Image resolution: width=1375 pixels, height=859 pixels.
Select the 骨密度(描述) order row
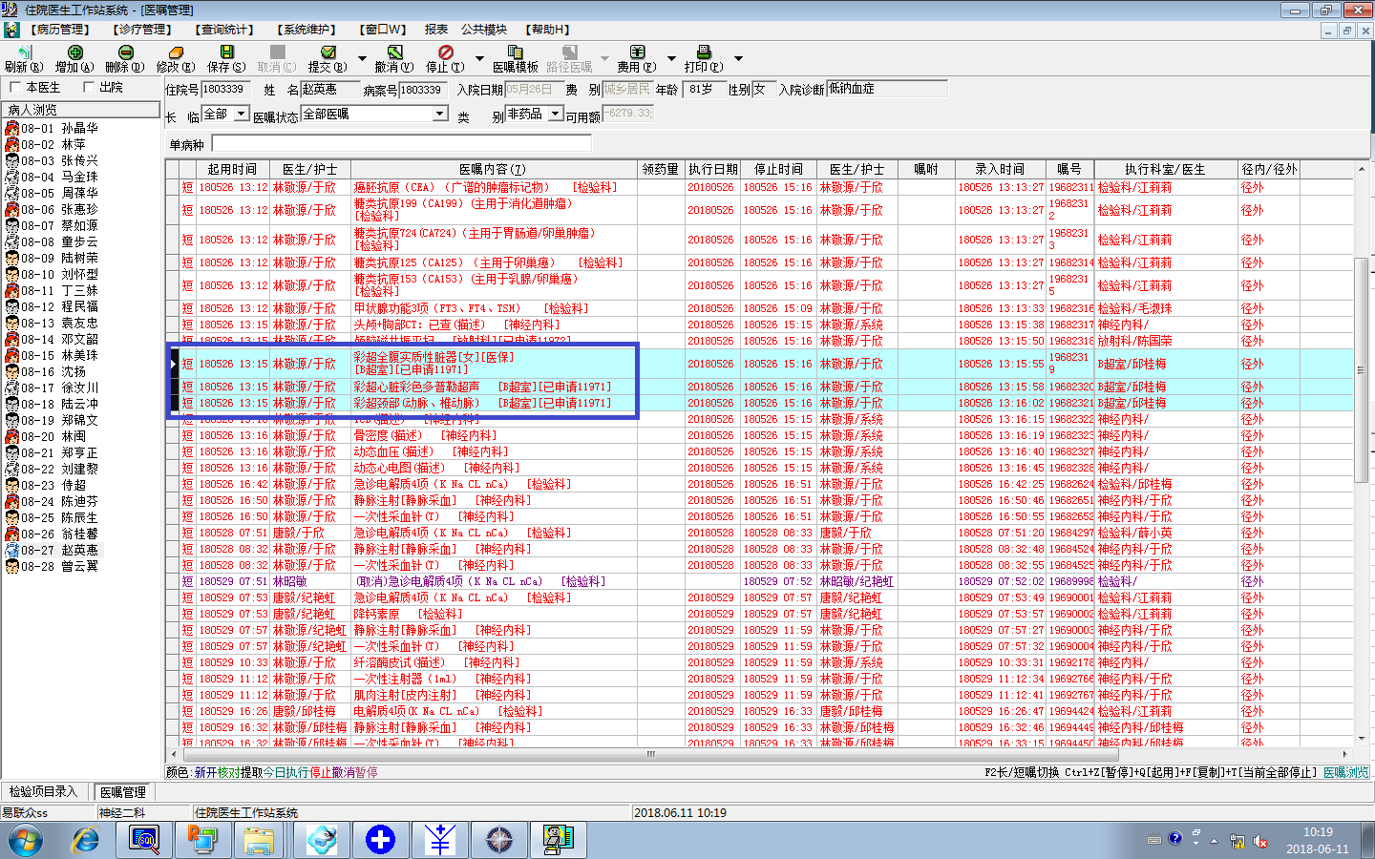[x=759, y=435]
